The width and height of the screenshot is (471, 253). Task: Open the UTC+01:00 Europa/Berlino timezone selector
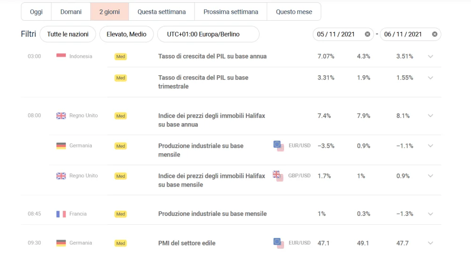click(x=208, y=34)
